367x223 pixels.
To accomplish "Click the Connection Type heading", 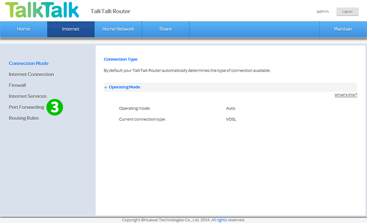I will pos(120,59).
